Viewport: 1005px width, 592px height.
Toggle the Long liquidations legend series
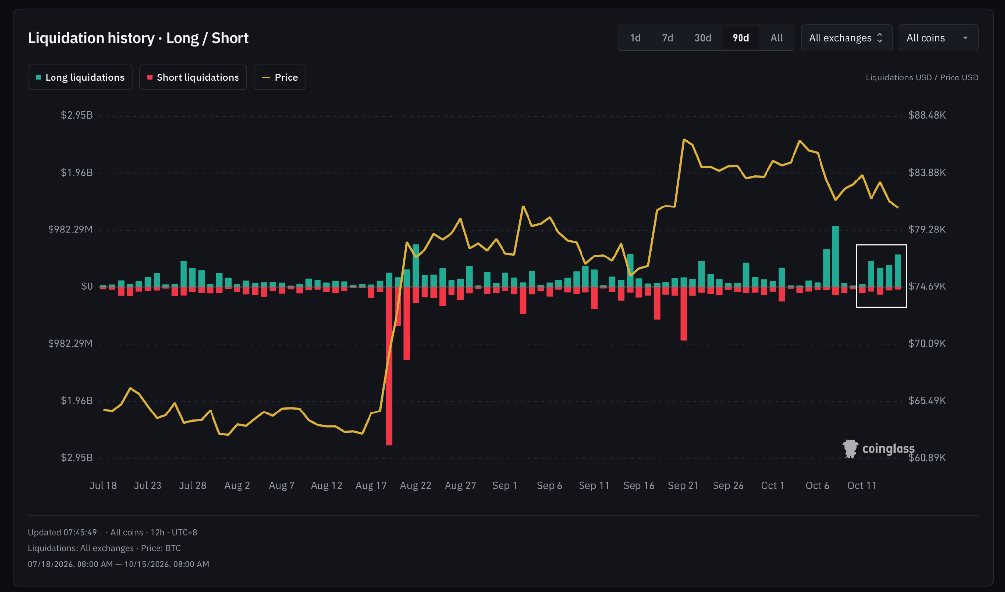(80, 77)
